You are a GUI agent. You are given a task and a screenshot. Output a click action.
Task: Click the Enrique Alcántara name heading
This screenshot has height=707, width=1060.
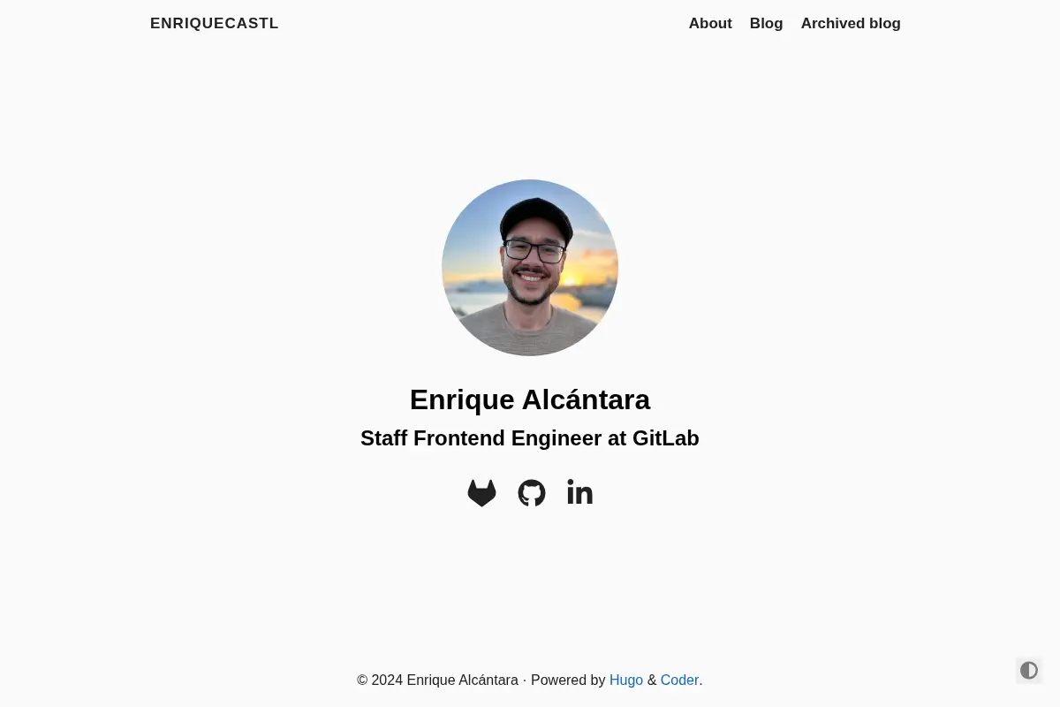(530, 399)
